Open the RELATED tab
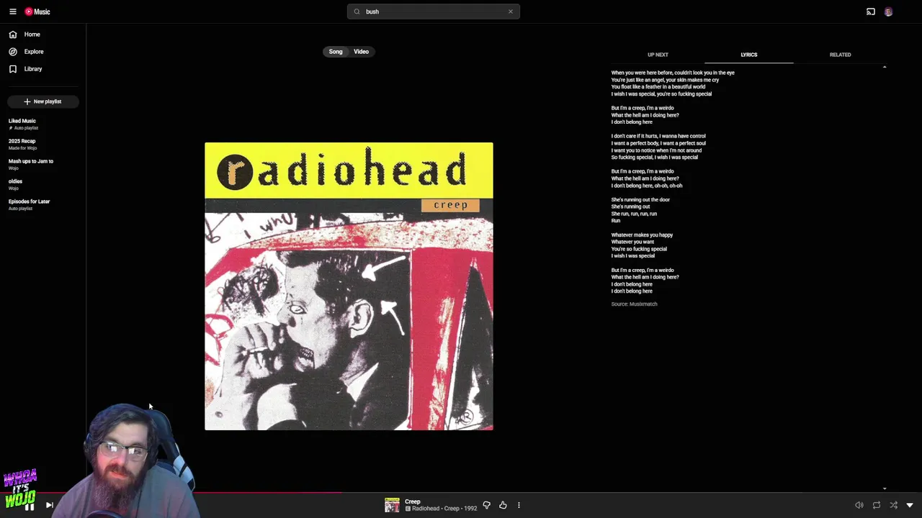Viewport: 922px width, 518px height. (840, 55)
